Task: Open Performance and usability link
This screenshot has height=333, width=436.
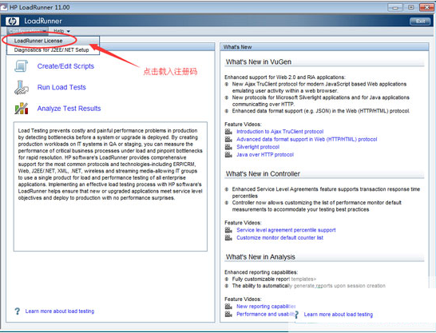Action: tap(265, 314)
